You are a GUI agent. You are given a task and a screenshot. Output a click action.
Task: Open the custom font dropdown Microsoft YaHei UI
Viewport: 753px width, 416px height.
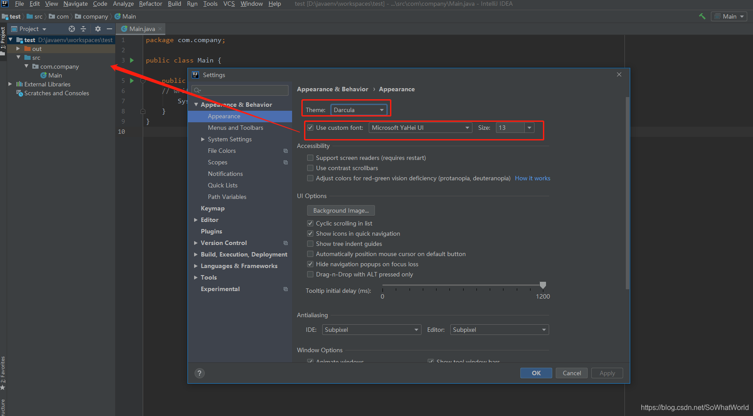[x=420, y=128]
